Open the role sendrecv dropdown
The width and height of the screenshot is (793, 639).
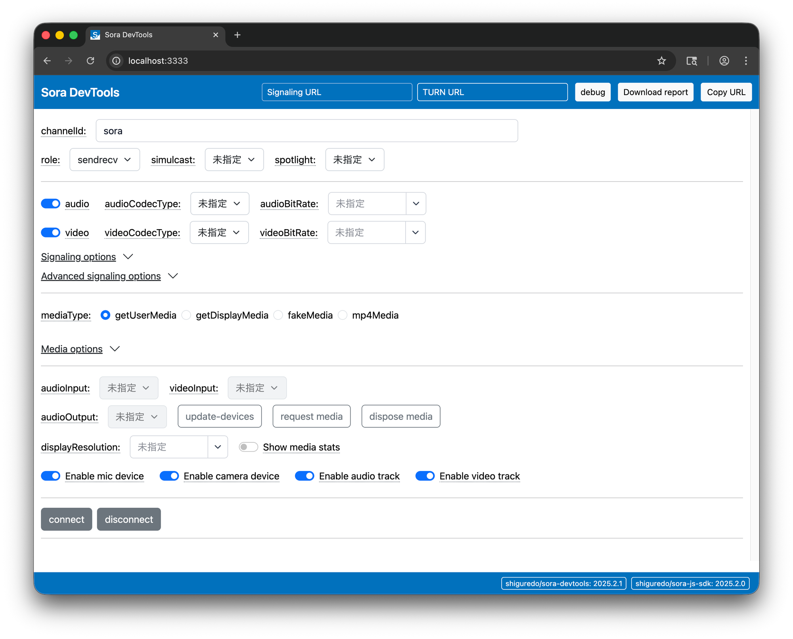tap(105, 160)
